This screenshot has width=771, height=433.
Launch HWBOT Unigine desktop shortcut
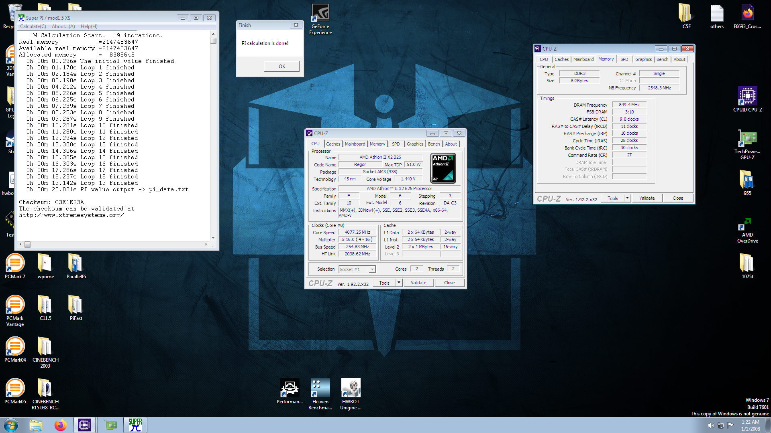pos(351,394)
